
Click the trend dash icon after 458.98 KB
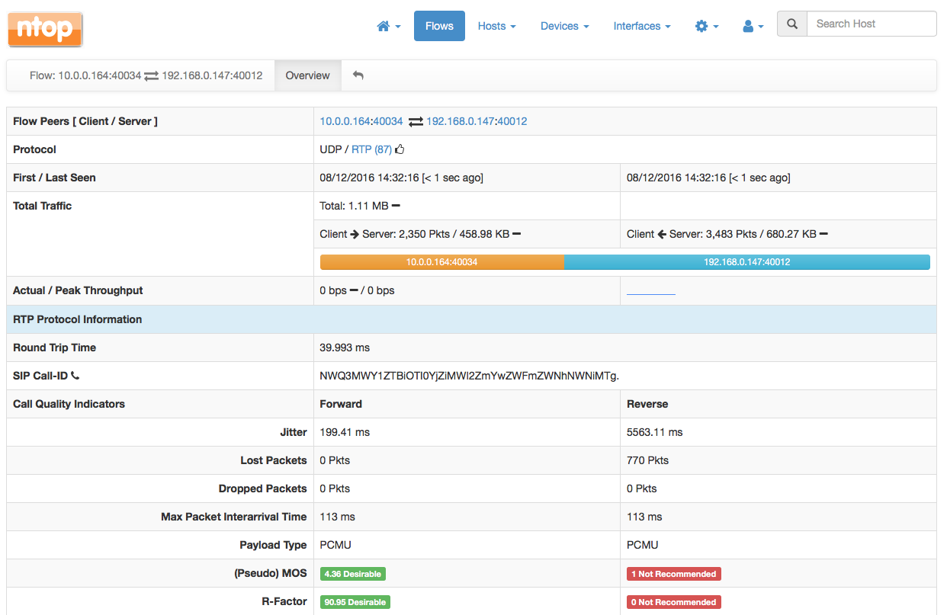pos(517,234)
